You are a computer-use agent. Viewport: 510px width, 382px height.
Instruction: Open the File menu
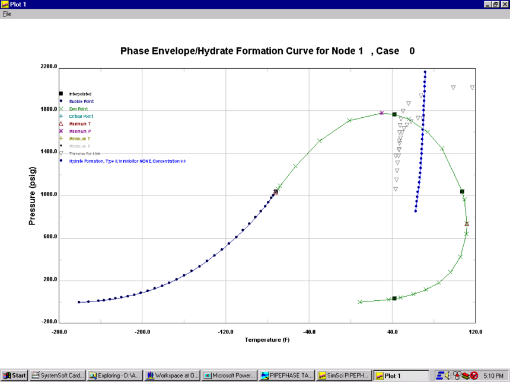coord(7,14)
